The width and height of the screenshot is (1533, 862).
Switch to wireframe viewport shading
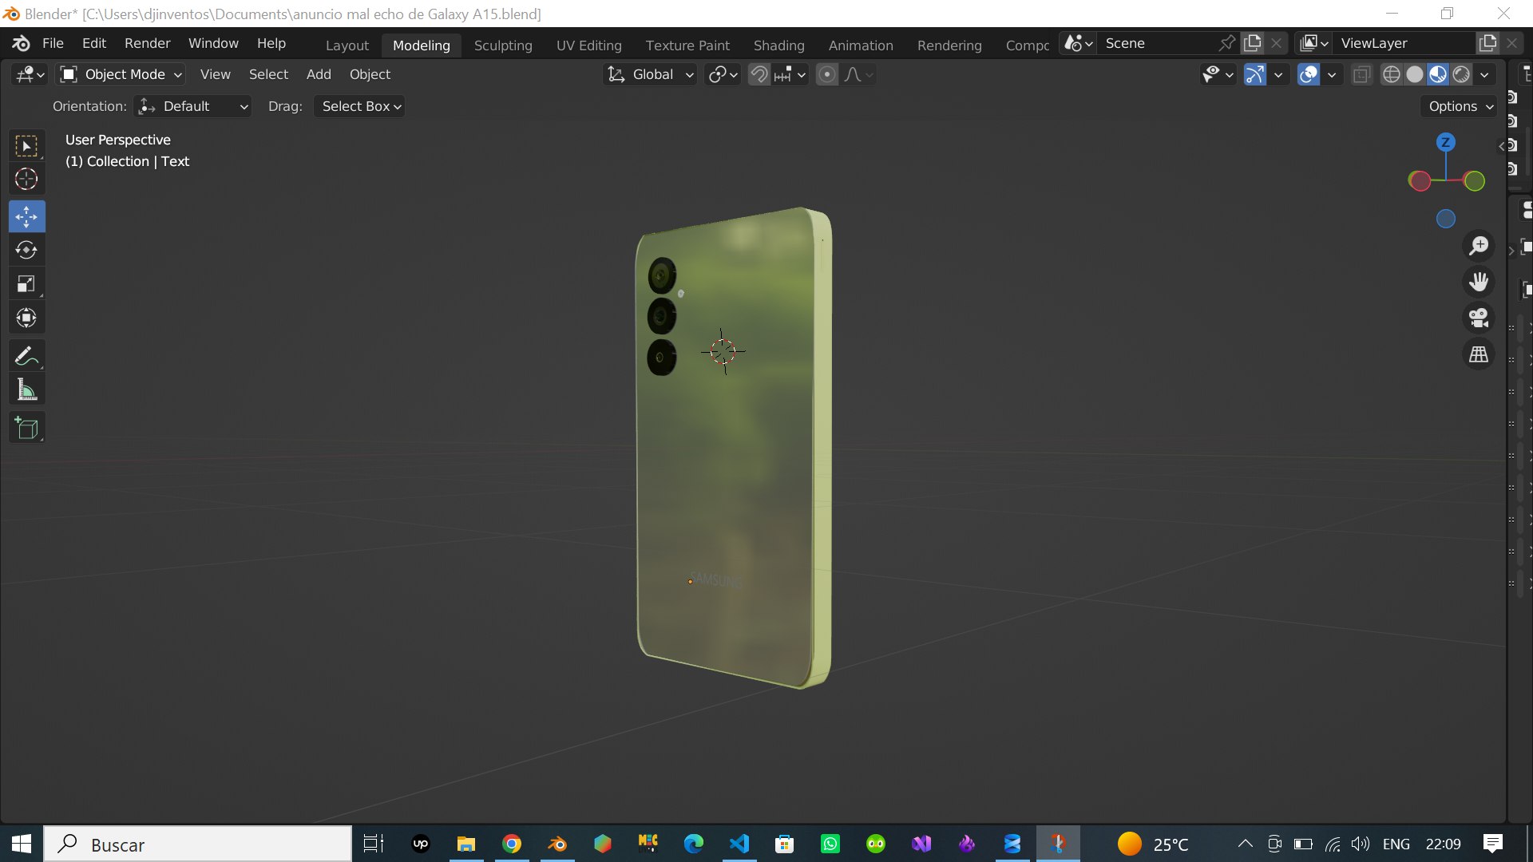coord(1391,74)
